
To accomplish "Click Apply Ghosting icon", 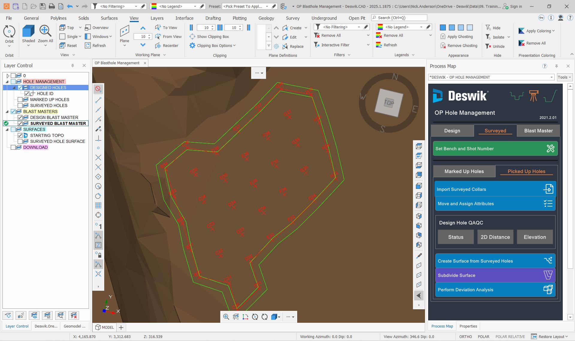I will tap(443, 36).
